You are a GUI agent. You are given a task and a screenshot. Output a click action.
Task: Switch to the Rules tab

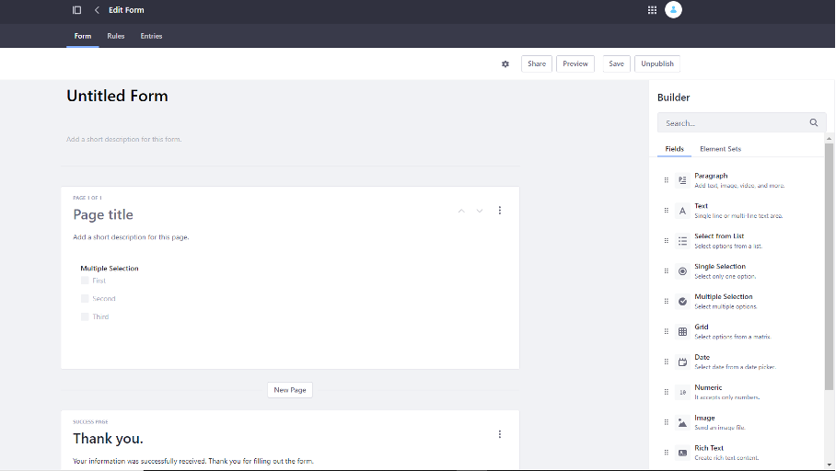pos(116,36)
